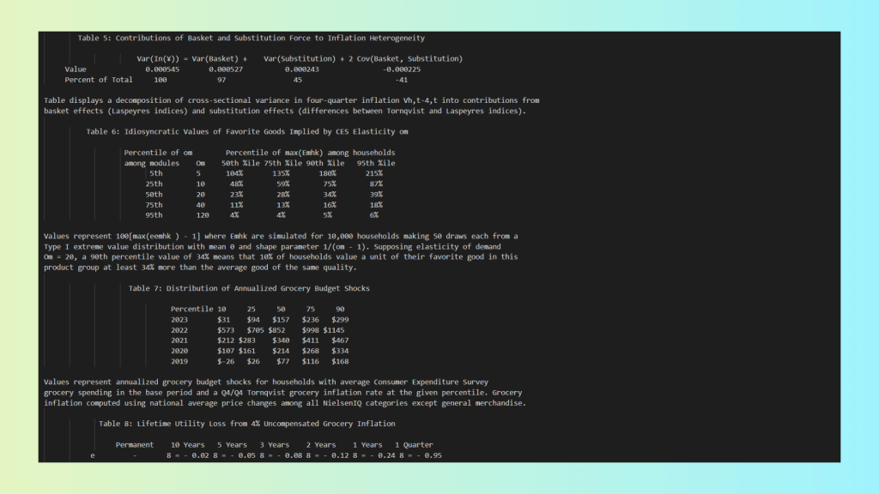Viewport: 879px width, 494px height.
Task: Click the Percent of Total row label
Action: pos(99,79)
